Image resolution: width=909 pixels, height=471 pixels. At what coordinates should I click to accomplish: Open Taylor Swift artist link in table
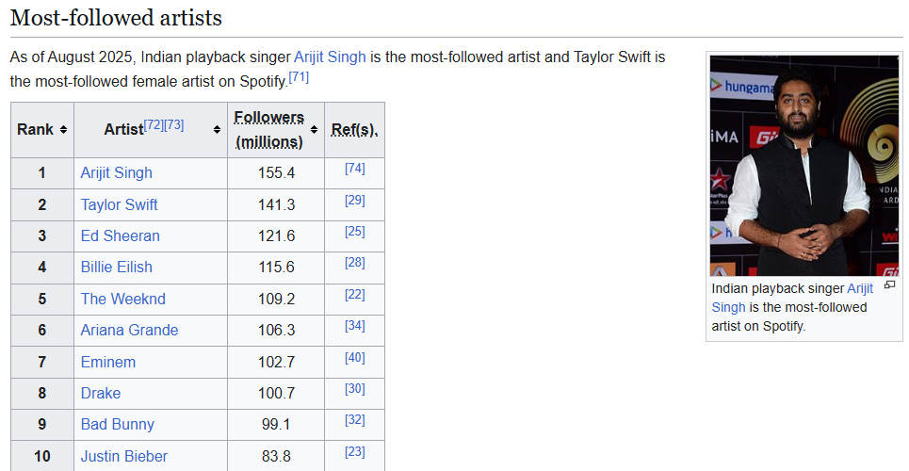tap(119, 204)
